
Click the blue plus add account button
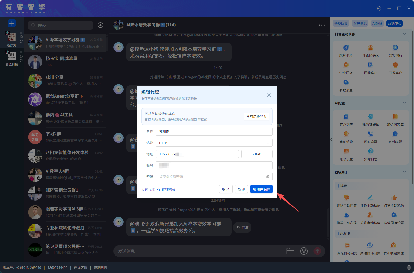point(12,23)
